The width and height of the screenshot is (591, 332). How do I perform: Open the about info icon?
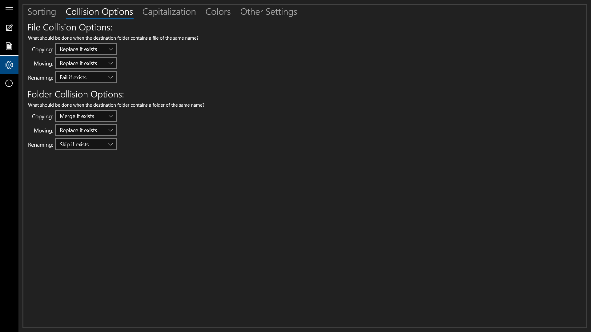point(9,83)
